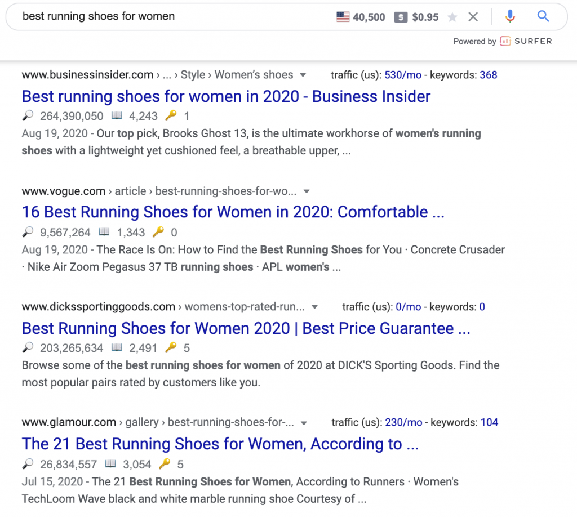Click word count 3,054
577x518 pixels.
[x=137, y=465]
